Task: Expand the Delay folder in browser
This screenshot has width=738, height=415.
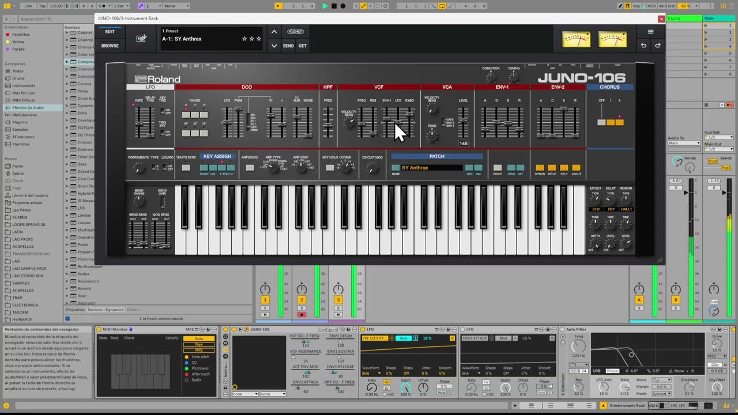Action: tap(67, 91)
